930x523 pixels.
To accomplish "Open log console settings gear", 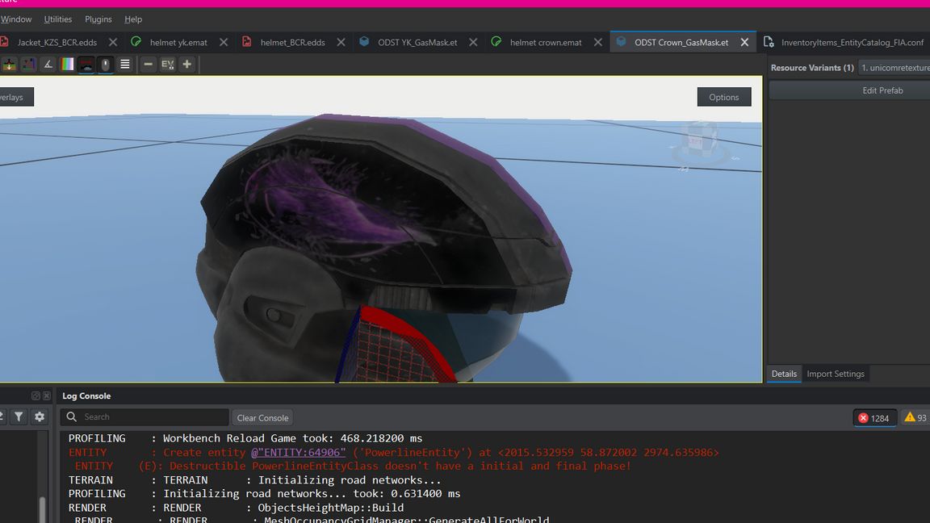I will coord(40,417).
